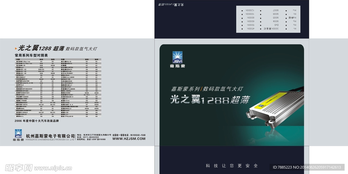Click the bullet dot next to 9007
348x174 pixels.
point(261,11)
